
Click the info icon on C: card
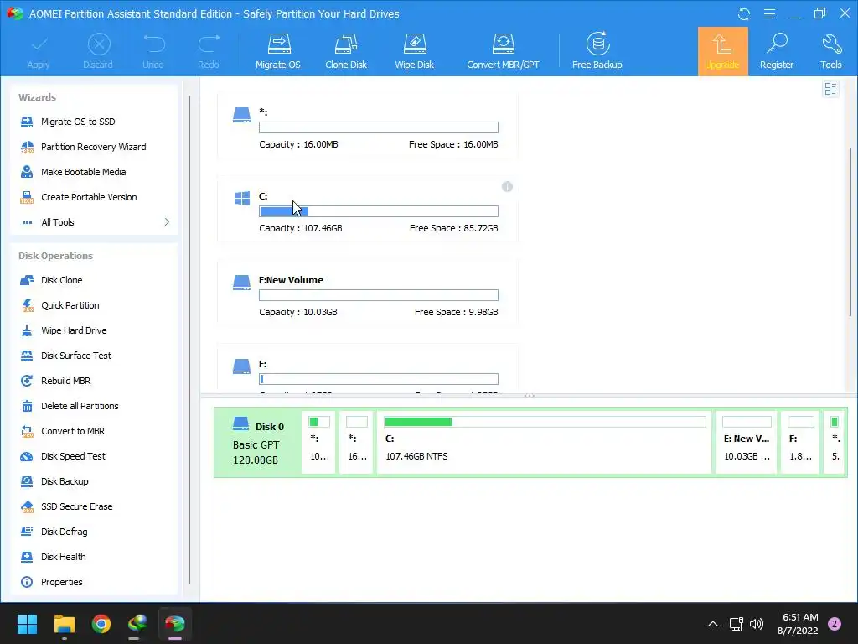pos(507,187)
